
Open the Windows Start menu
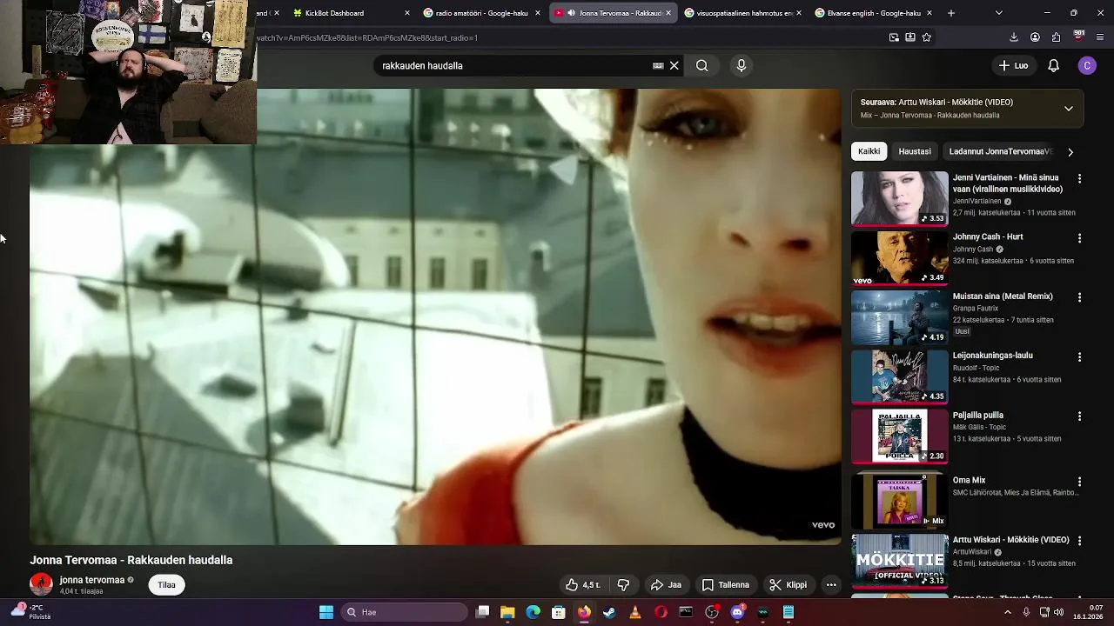[325, 612]
